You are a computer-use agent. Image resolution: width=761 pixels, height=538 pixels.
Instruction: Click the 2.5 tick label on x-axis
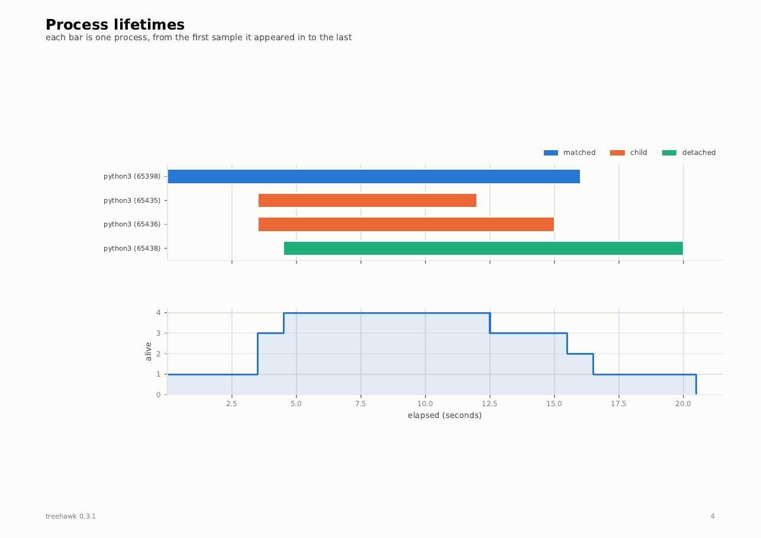click(231, 404)
